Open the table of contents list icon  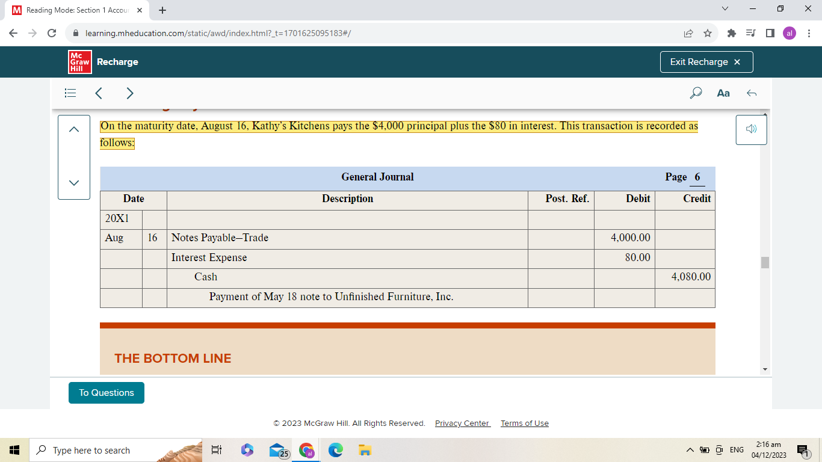[x=70, y=93]
